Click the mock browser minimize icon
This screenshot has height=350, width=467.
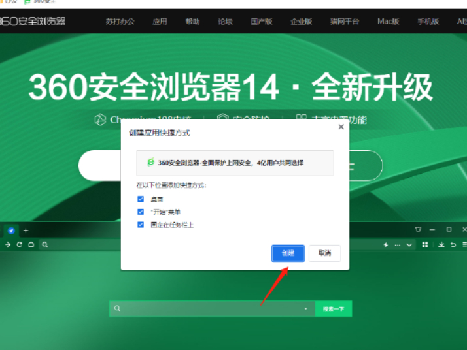coord(432,230)
